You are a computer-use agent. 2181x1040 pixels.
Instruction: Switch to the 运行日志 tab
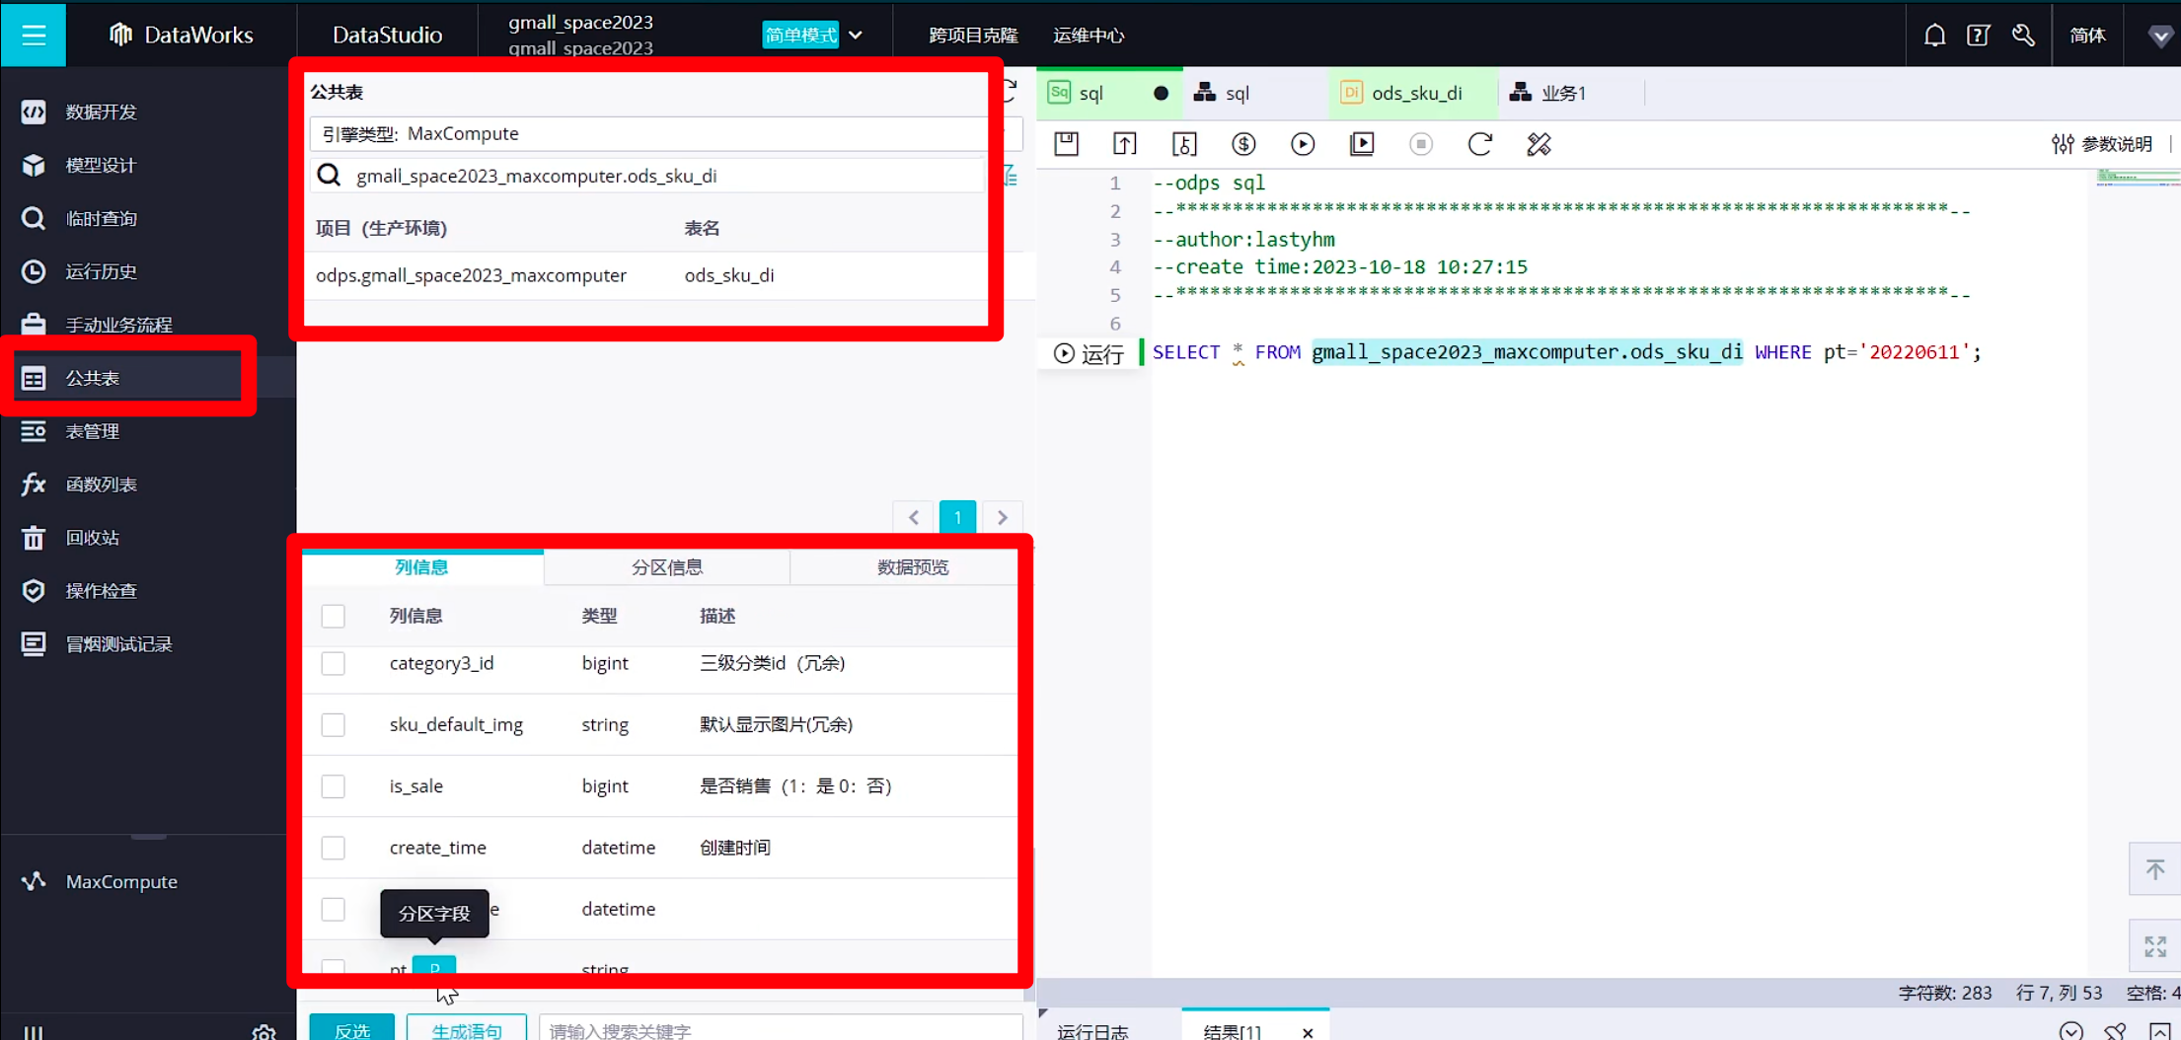[1092, 1031]
